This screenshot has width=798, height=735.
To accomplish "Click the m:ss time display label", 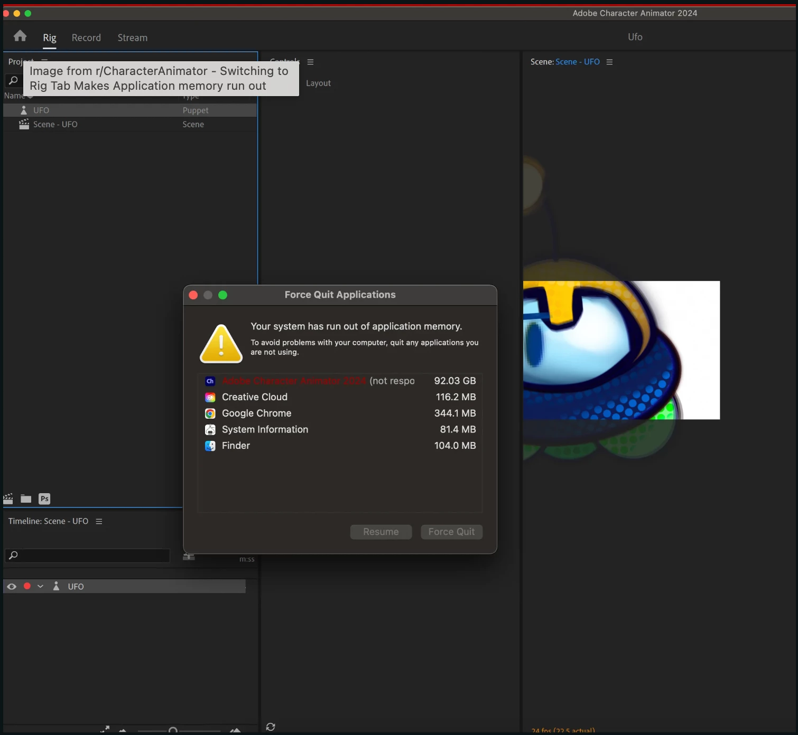I will (x=247, y=559).
